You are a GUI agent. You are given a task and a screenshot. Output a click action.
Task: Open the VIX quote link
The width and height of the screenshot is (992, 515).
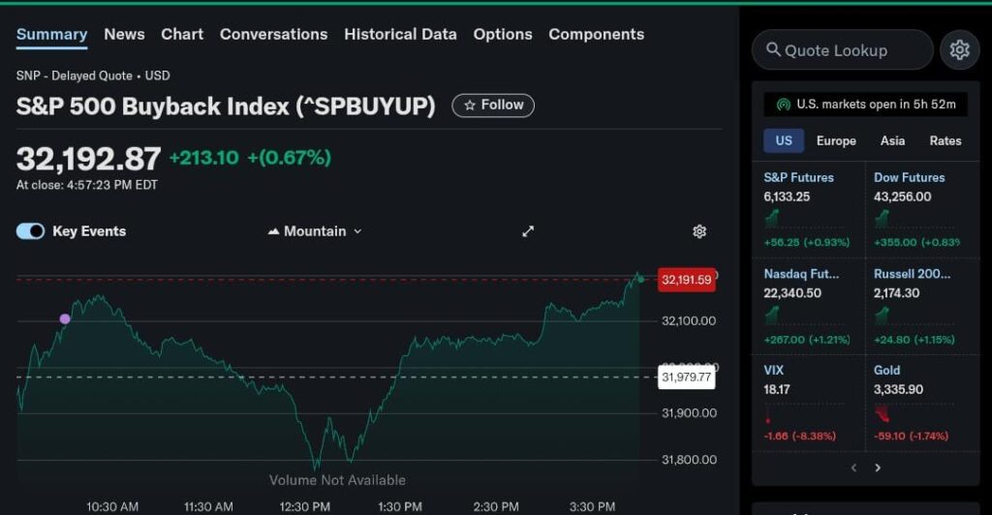(773, 371)
